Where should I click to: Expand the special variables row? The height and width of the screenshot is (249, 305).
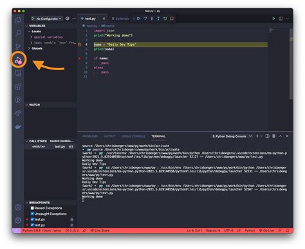tap(46, 37)
